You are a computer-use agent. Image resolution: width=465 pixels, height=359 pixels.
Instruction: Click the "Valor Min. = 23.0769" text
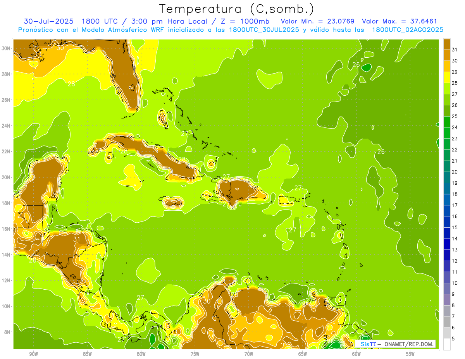(317, 21)
